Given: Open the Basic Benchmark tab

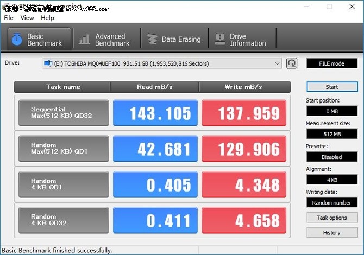Looking at the screenshot, I should (39, 39).
